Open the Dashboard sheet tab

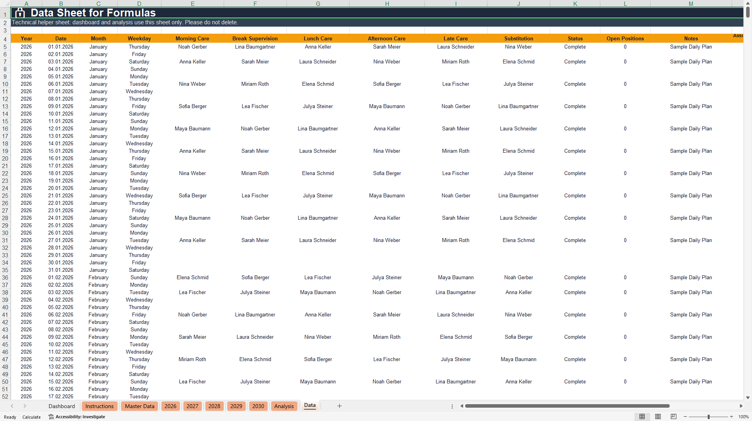(62, 406)
